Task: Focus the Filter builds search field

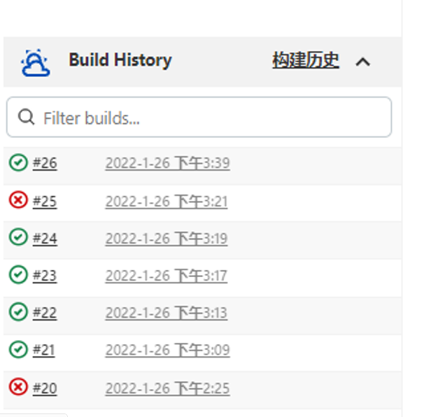Action: (210, 118)
